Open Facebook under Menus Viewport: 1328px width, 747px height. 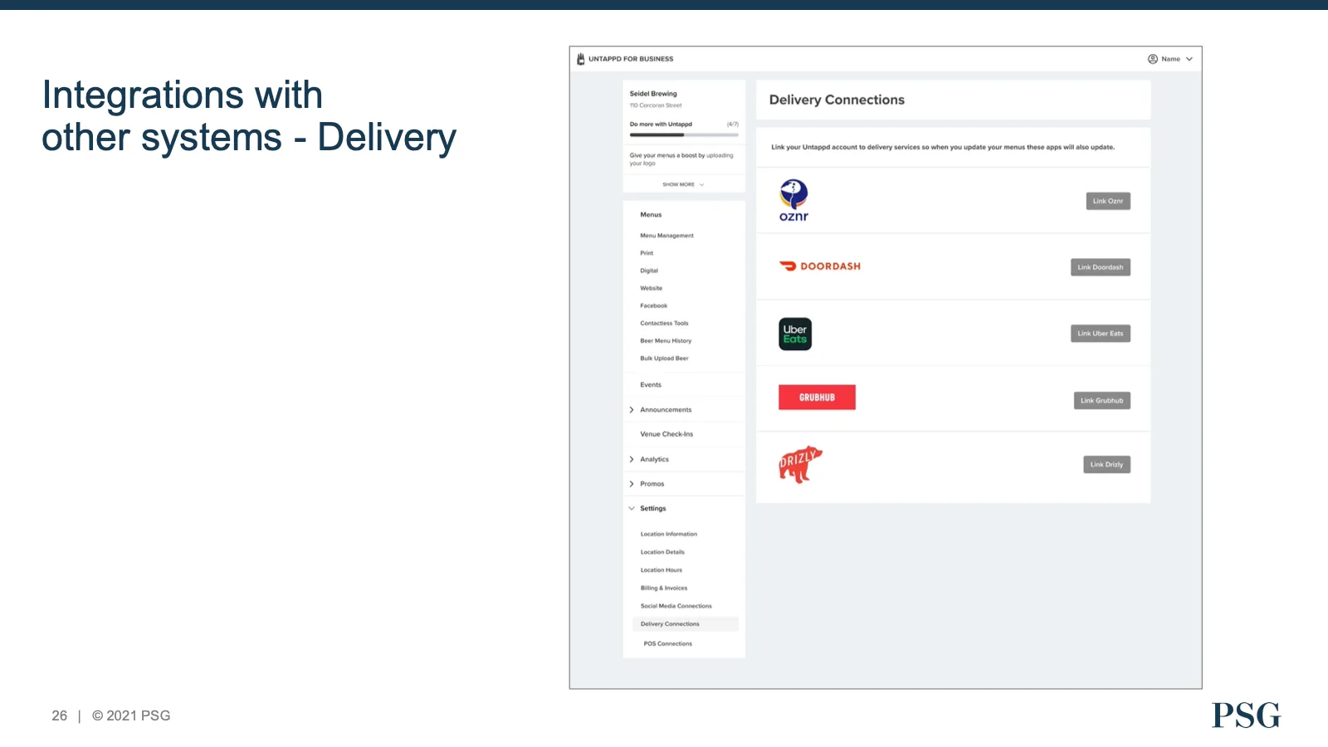[654, 305]
